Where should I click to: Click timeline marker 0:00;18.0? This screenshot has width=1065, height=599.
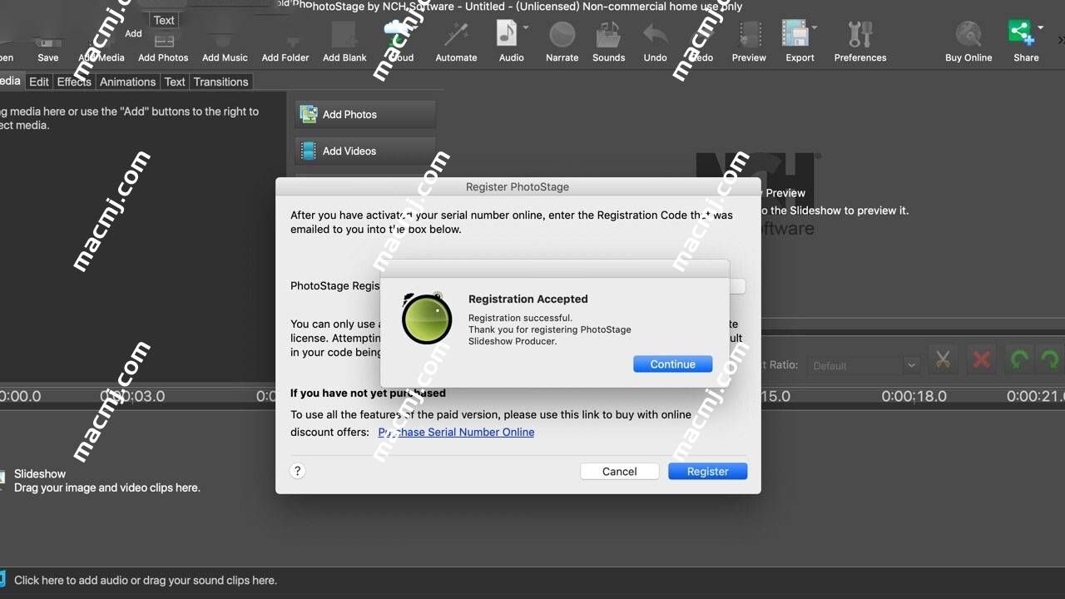click(914, 396)
